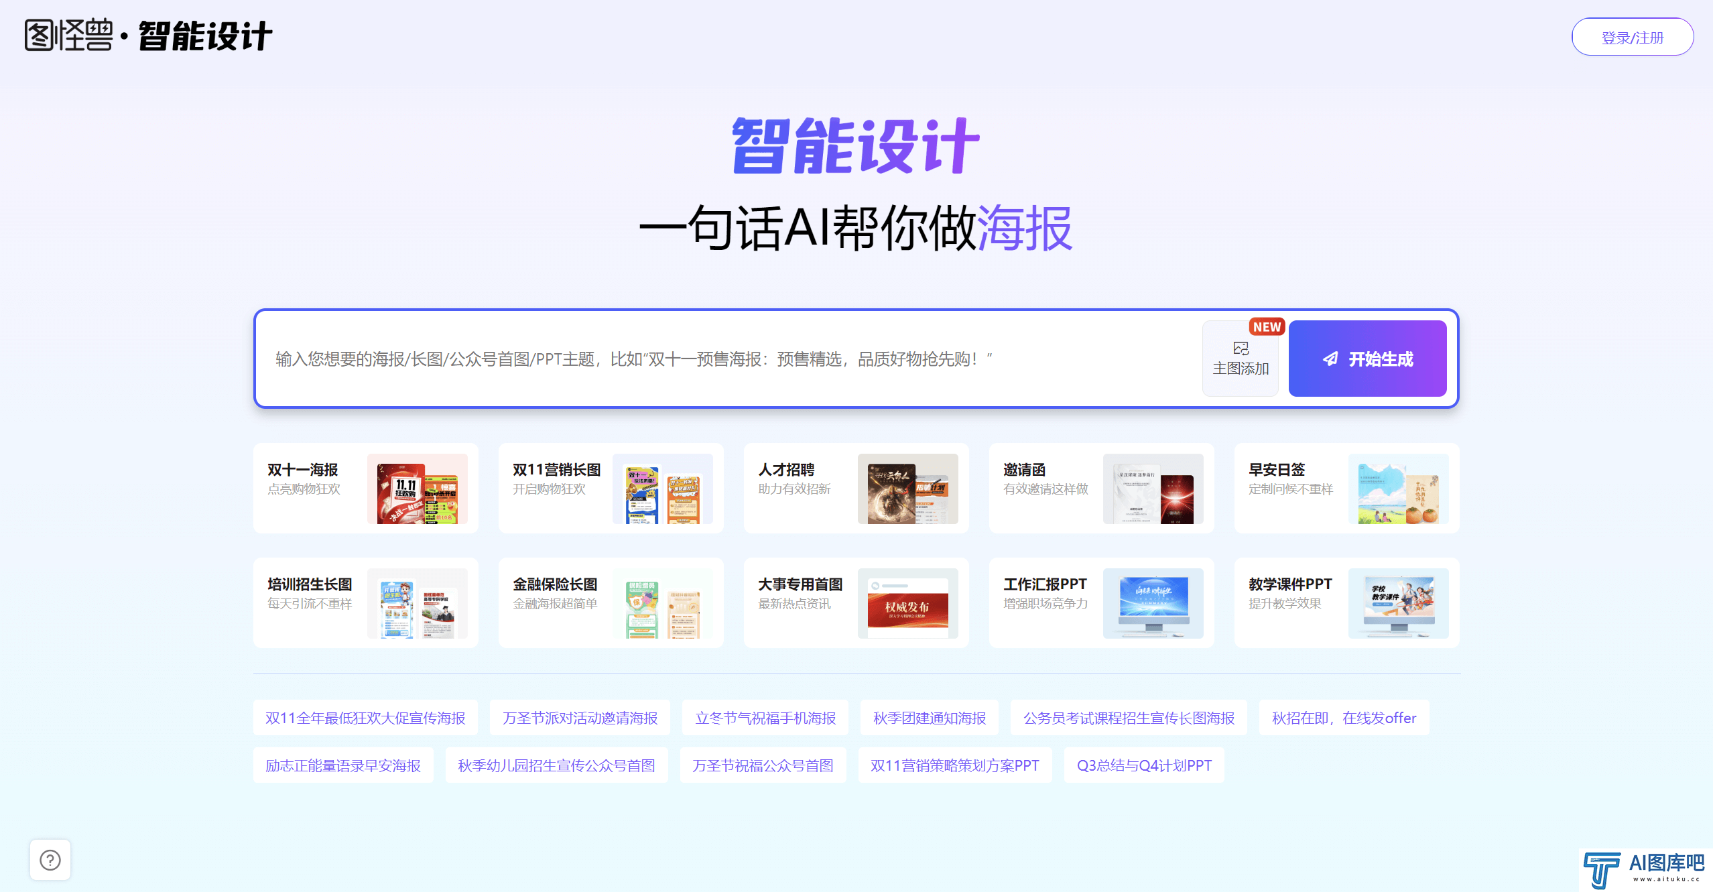Select the 金融保险长图 template card
Viewport: 1713px width, 892px height.
click(x=611, y=603)
